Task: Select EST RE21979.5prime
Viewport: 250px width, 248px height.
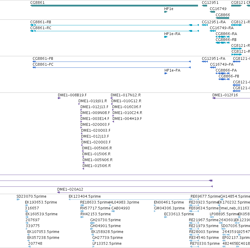Action: [194, 229]
